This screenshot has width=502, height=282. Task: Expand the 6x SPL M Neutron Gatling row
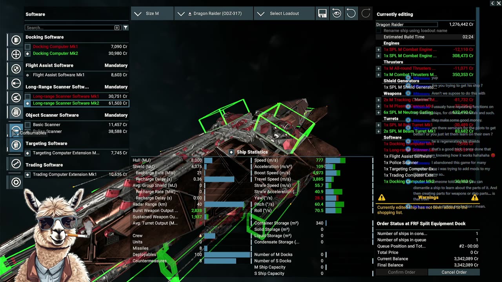coord(378,112)
